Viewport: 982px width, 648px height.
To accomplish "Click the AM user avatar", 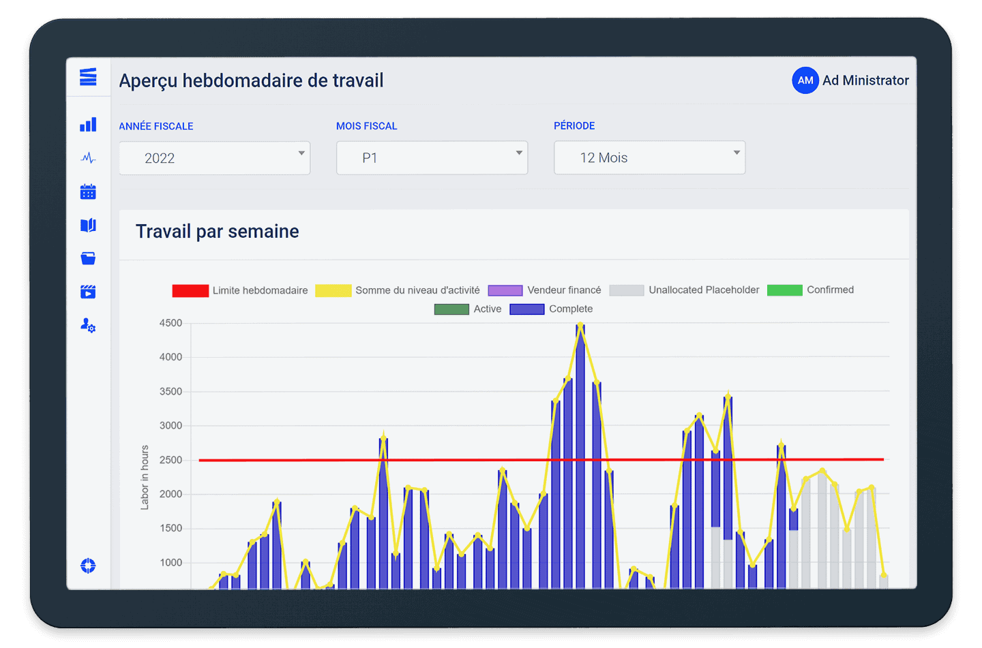I will 805,80.
